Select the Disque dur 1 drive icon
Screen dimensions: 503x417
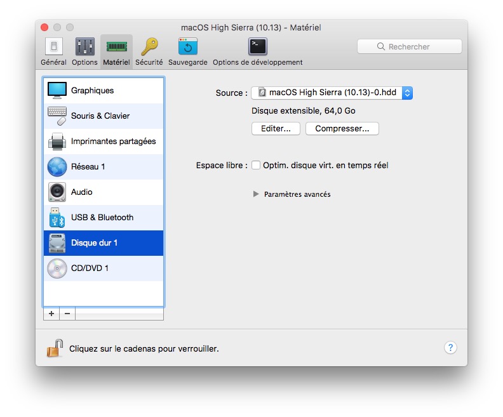tap(57, 243)
